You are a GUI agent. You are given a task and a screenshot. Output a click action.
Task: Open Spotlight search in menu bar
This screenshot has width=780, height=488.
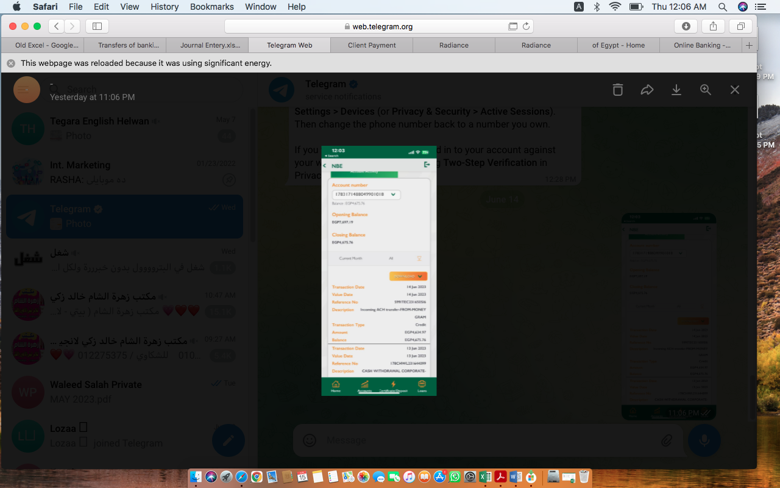point(722,7)
